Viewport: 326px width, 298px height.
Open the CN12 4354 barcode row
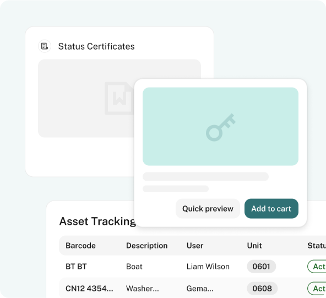click(x=193, y=288)
